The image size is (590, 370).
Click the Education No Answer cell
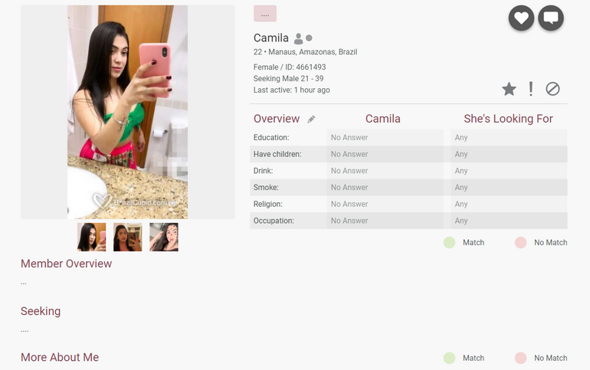pyautogui.click(x=385, y=138)
